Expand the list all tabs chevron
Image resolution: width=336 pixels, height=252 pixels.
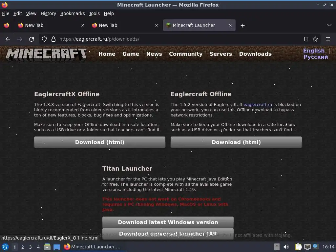pos(329,25)
